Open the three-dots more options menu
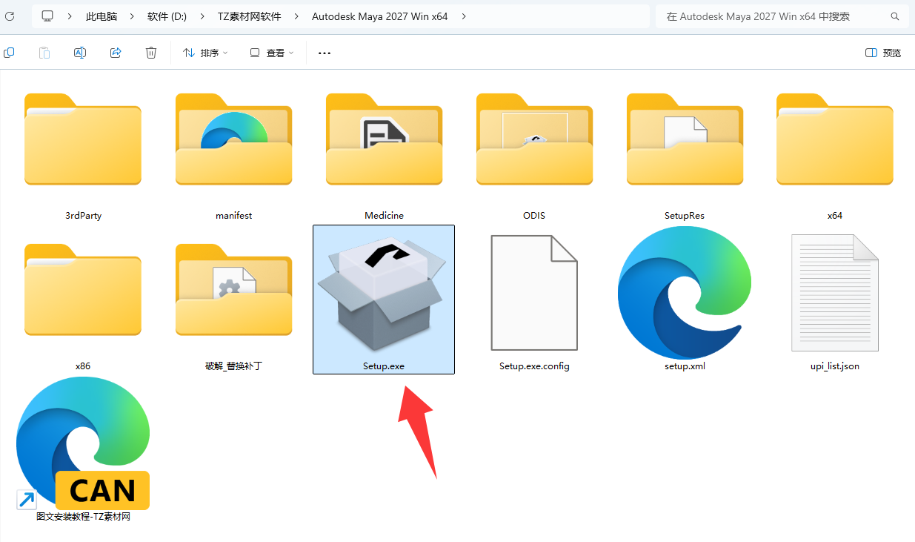915x542 pixels. [324, 53]
